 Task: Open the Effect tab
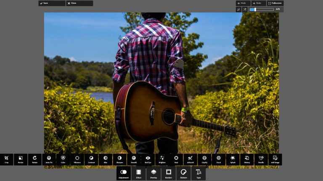point(138,173)
